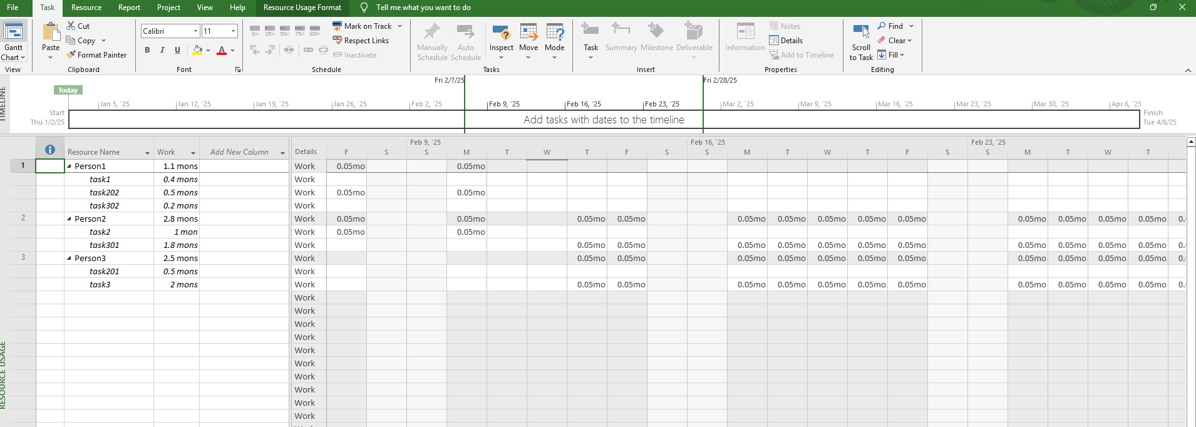
Task: Set 25% complete on task
Action: point(270,31)
